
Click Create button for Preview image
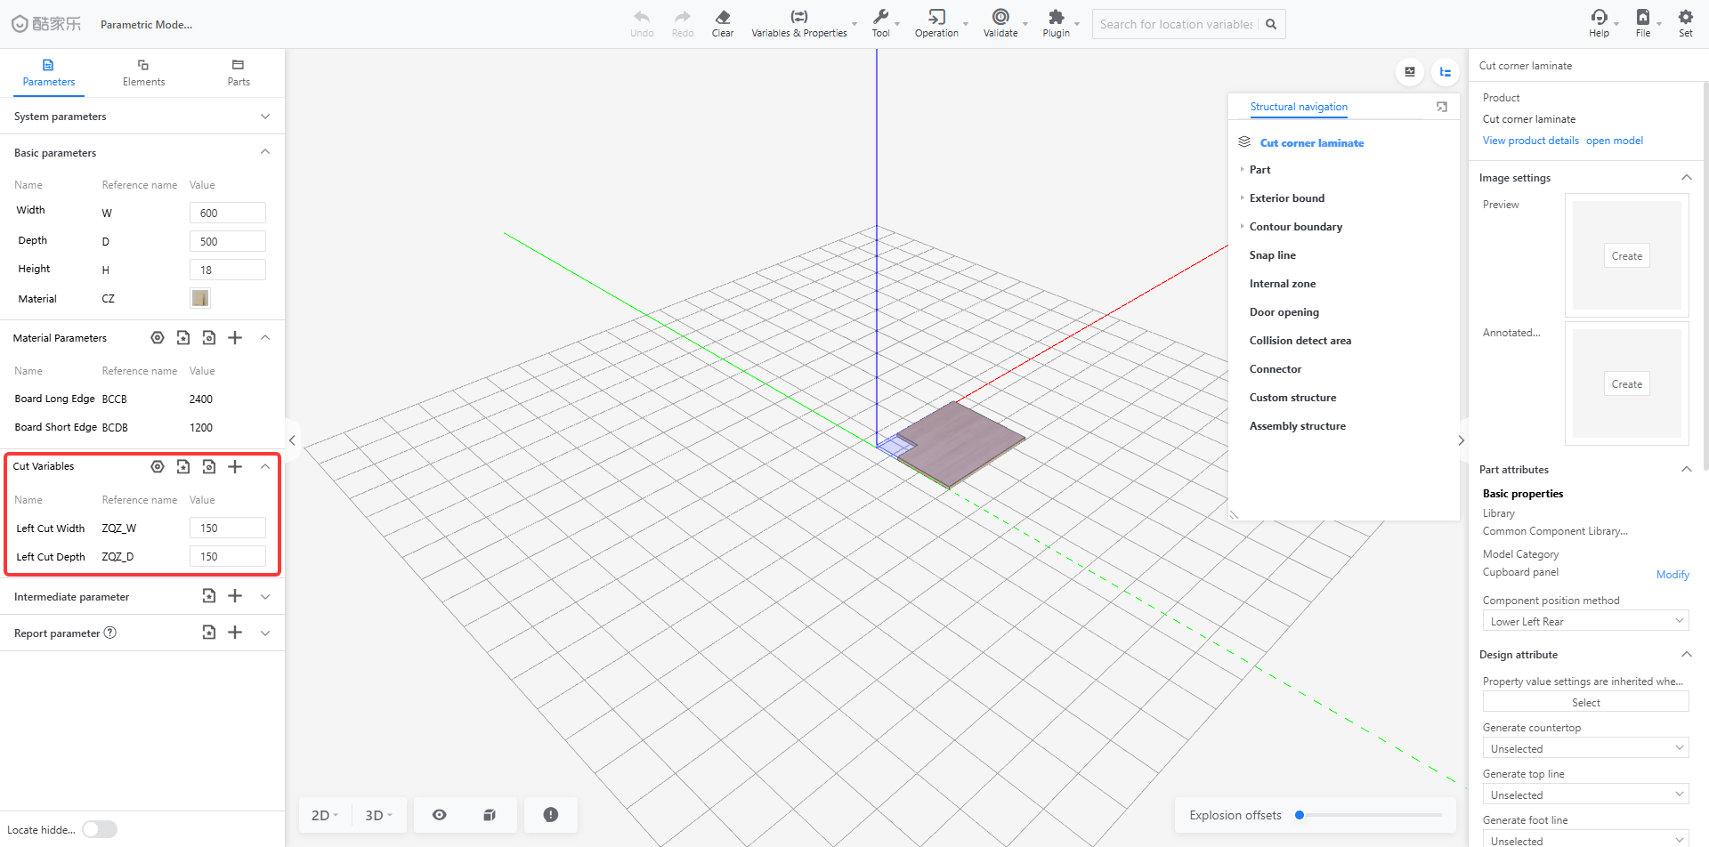pyautogui.click(x=1627, y=256)
